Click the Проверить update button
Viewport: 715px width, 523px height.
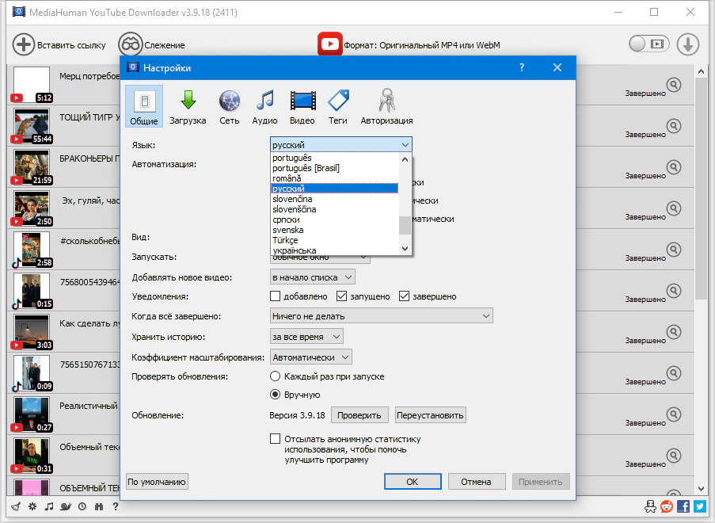[x=360, y=415]
